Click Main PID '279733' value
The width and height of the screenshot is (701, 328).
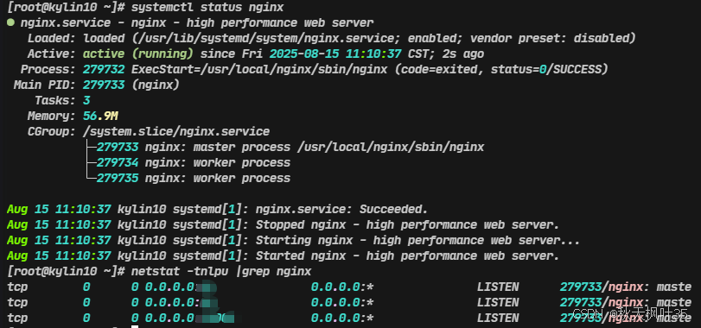[x=104, y=85]
